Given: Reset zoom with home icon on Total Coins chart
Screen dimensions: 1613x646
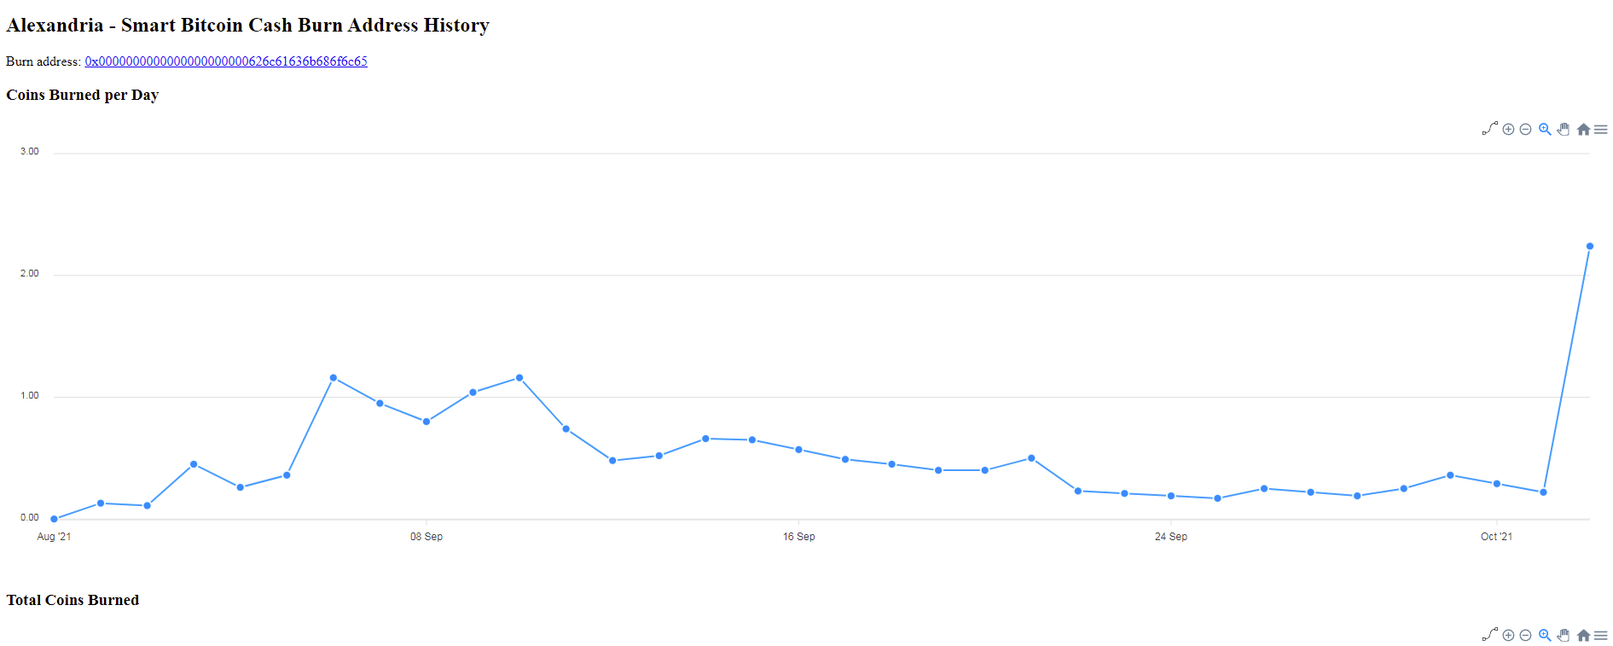Looking at the screenshot, I should coord(1583,635).
